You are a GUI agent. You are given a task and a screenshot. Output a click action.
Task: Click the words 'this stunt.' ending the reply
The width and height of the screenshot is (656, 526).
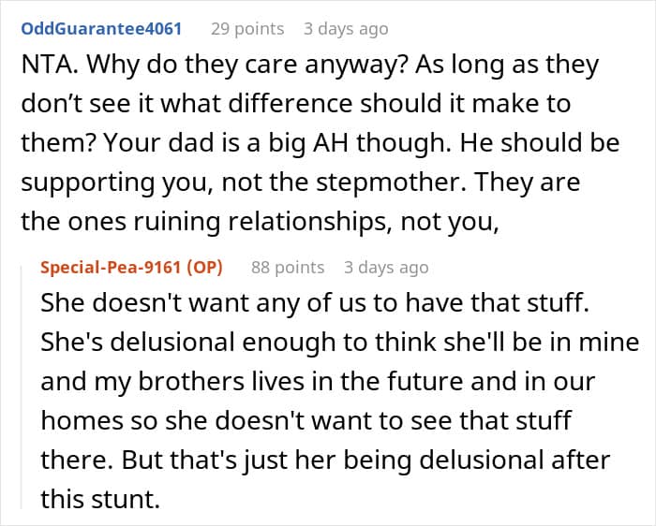tap(101, 498)
